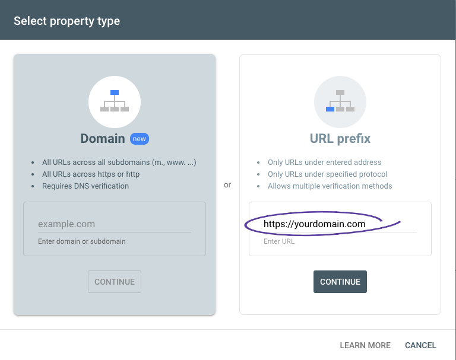Viewport: 456px width, 360px height.
Task: Click the blue "new" badge
Action: 140,139
